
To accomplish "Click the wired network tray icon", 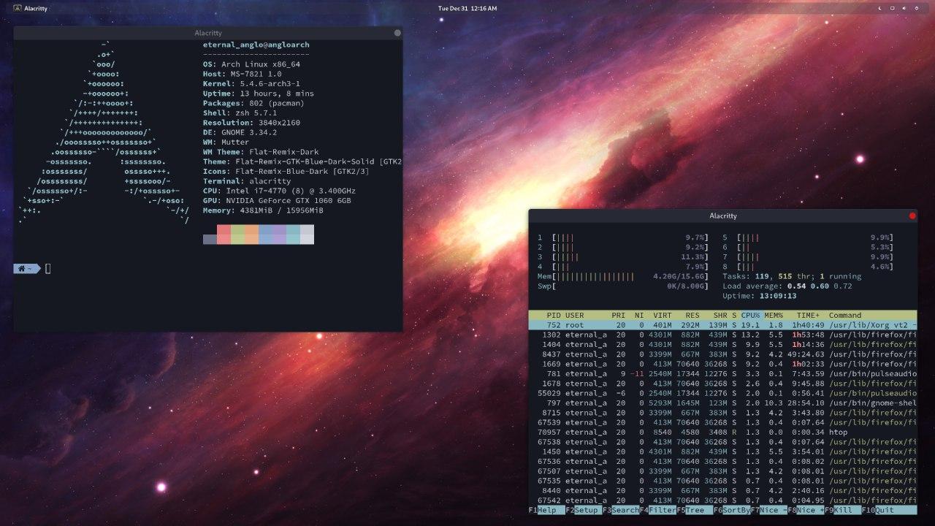I will pos(892,8).
